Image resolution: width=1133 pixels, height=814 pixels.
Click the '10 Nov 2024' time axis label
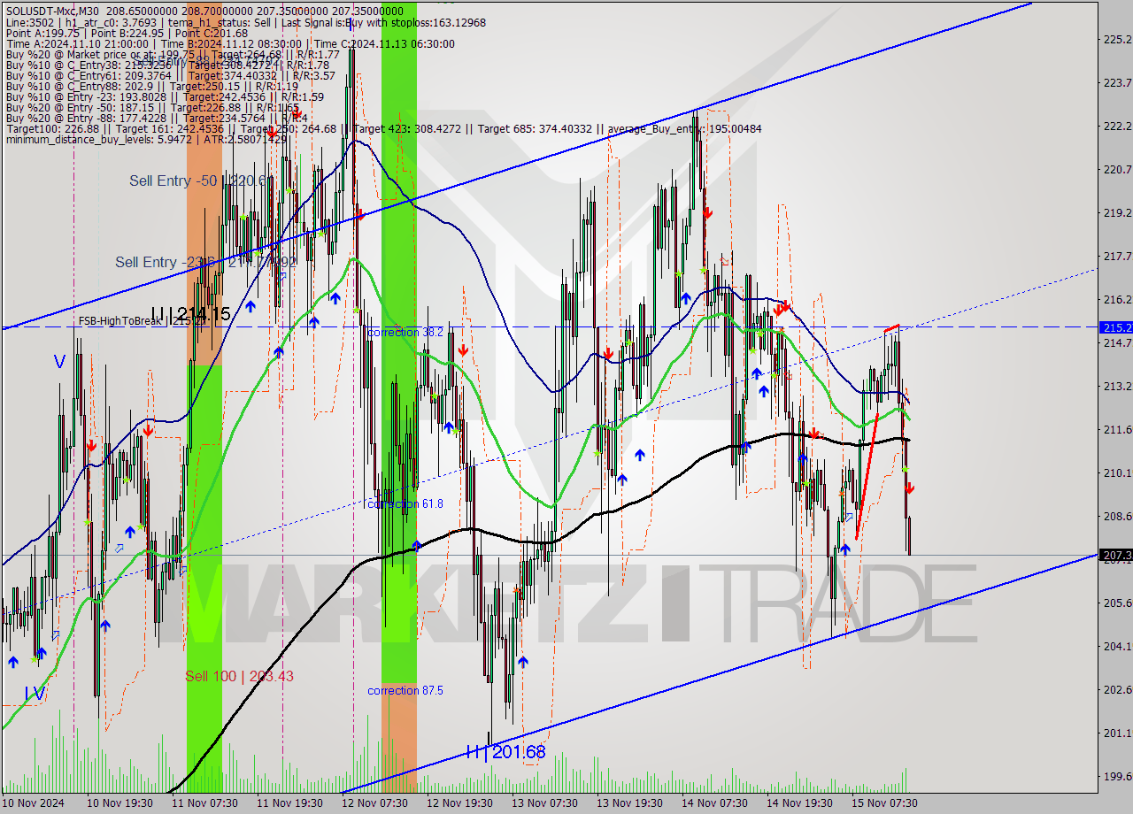click(34, 802)
